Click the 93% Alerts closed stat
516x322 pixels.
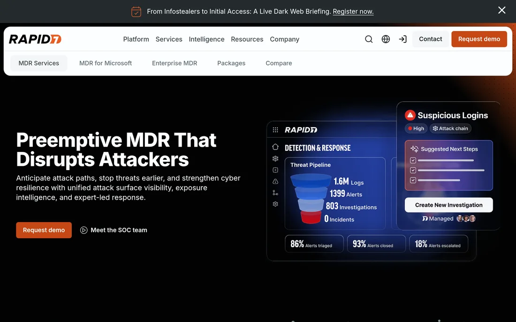pos(377,244)
